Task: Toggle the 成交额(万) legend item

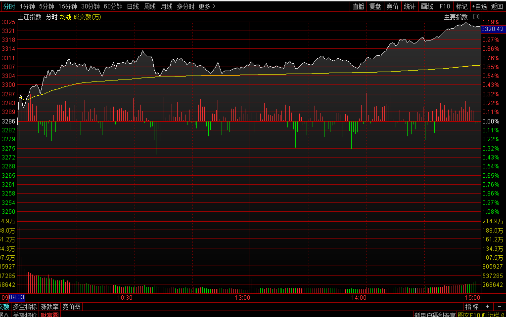Action: (x=87, y=17)
